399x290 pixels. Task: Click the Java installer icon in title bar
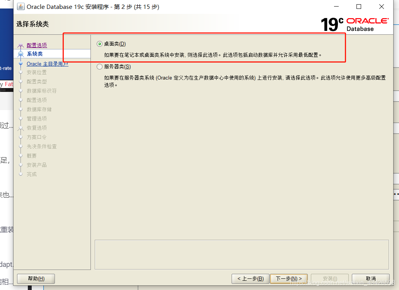click(x=20, y=6)
